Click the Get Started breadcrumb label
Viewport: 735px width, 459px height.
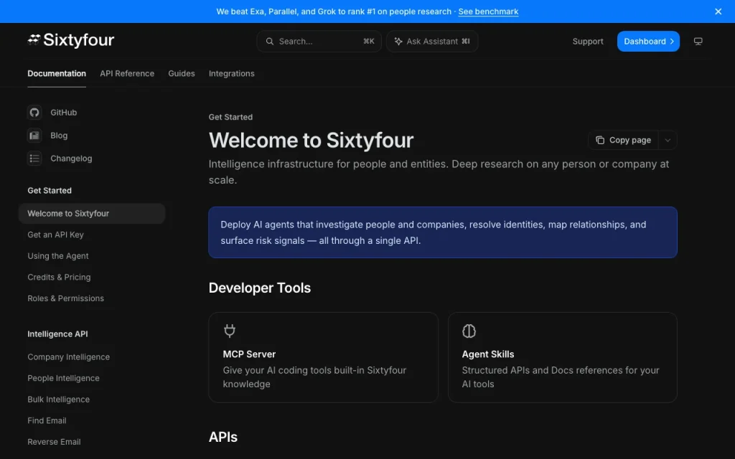[x=230, y=117]
